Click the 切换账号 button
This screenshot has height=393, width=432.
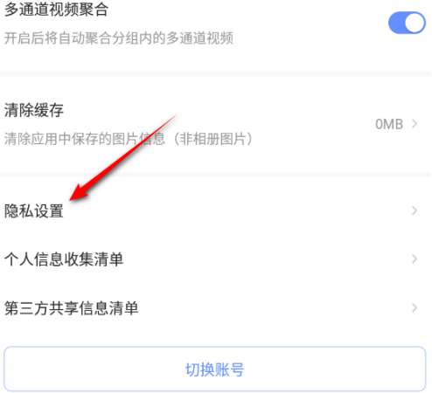pyautogui.click(x=215, y=369)
